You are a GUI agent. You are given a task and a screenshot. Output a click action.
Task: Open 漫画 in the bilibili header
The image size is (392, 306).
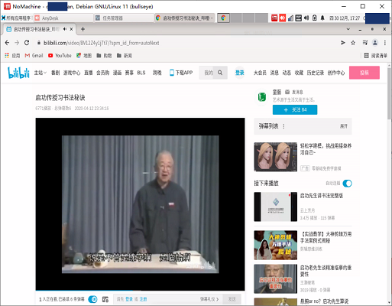click(x=117, y=73)
